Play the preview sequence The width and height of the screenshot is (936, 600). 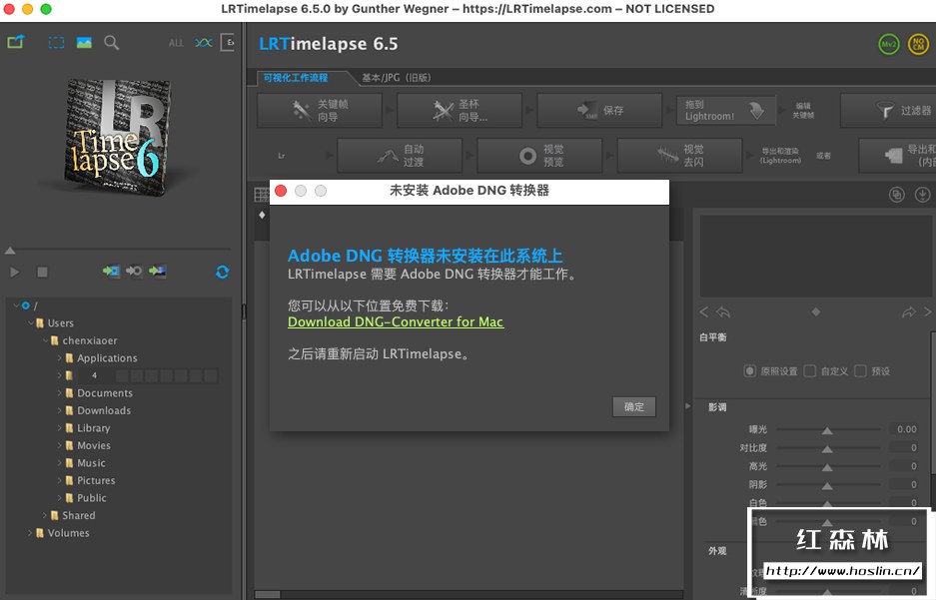pos(15,272)
